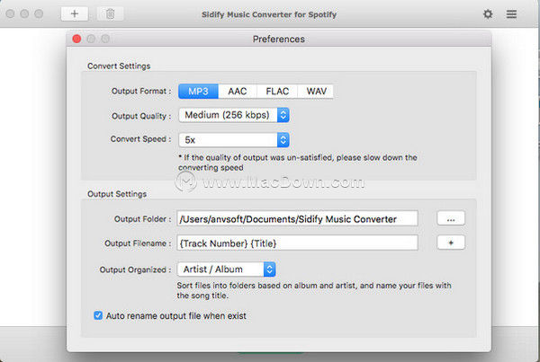Click the Output Folder path field

(297, 218)
